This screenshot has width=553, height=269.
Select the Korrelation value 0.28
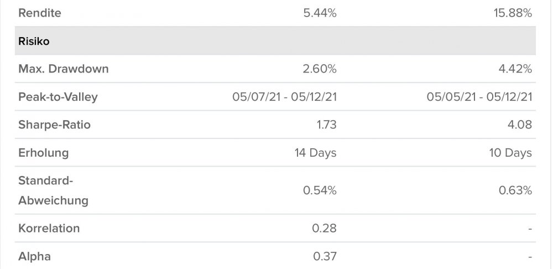325,228
